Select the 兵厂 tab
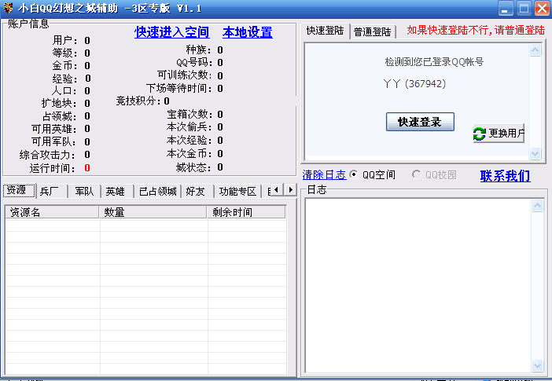552x381 pixels. (x=51, y=192)
